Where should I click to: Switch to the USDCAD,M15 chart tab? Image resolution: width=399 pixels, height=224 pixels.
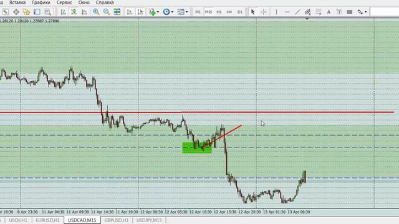pyautogui.click(x=82, y=220)
